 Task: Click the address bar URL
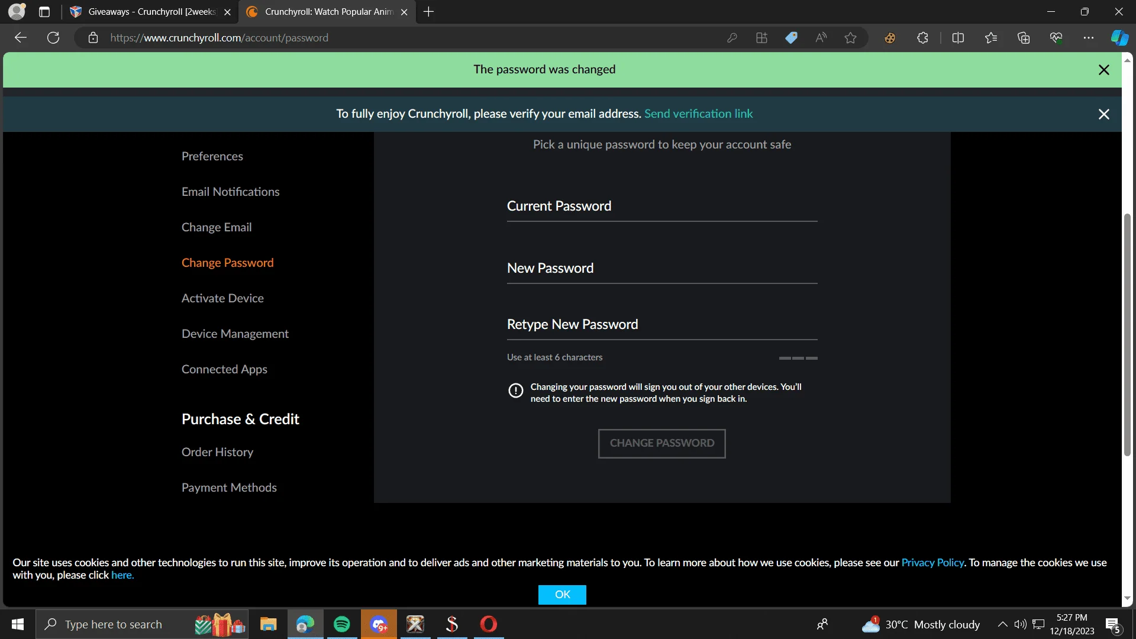tap(219, 38)
